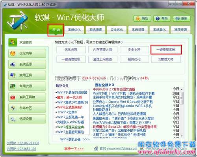Image resolution: width=197 pixels, height=157 pixels.
Task: Click the 优化向导 shortcut button
Action: tap(71, 50)
